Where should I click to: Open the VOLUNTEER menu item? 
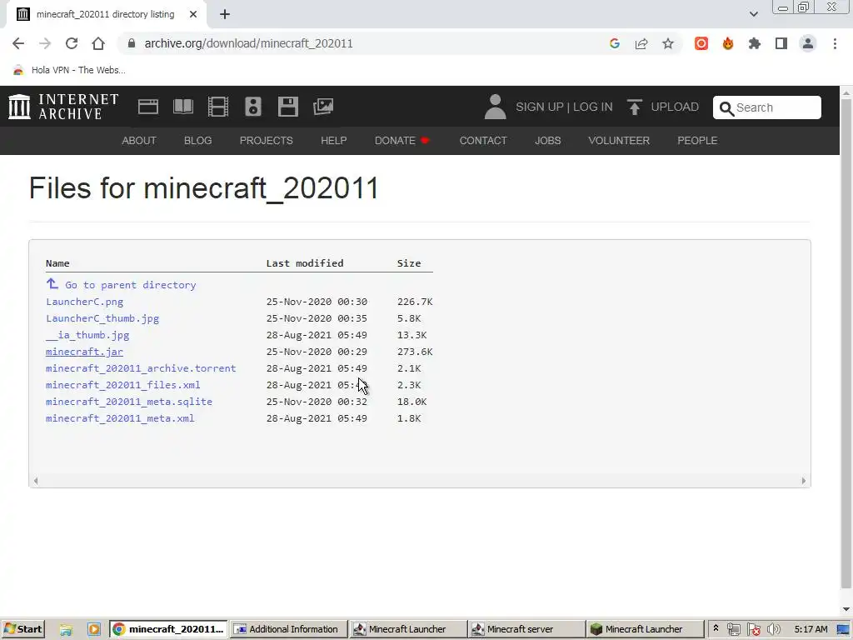coord(619,140)
